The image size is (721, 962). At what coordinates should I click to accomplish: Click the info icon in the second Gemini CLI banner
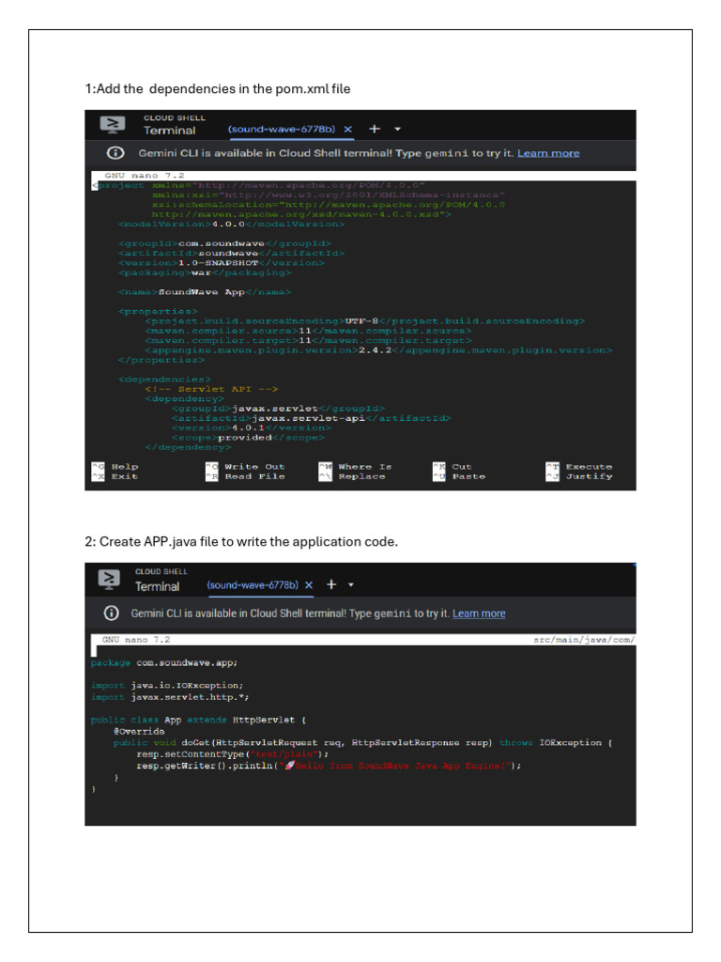pos(111,613)
